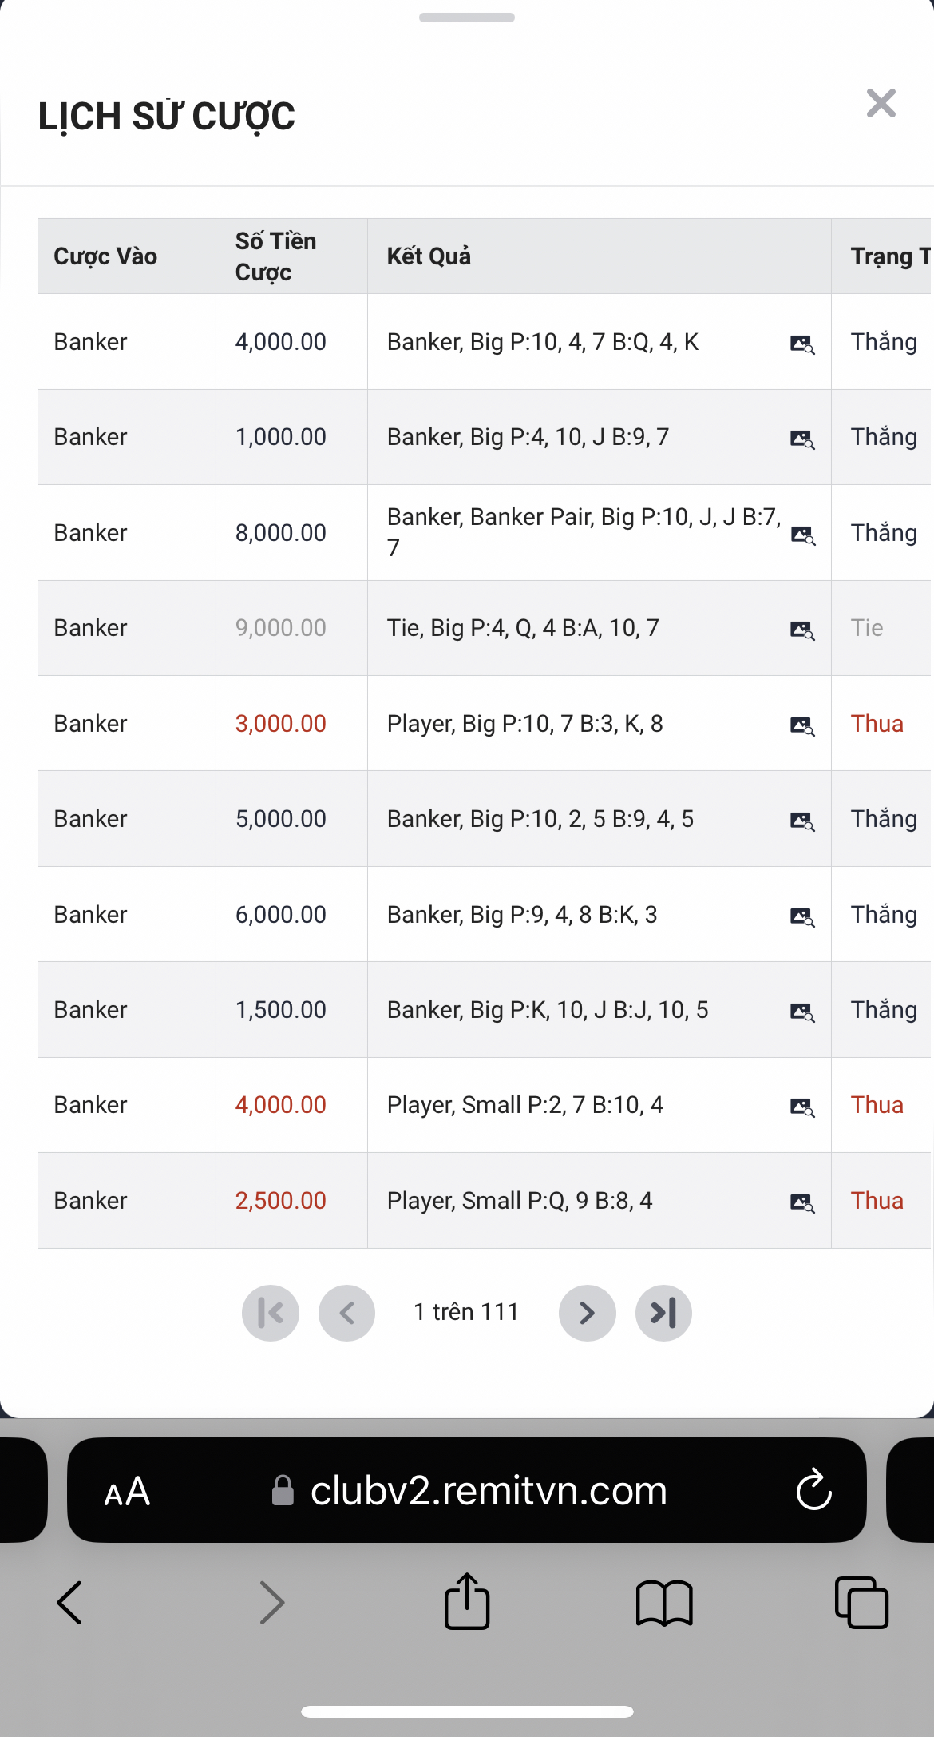Open result image for the 1,500.00 bet
Screen dimensions: 934x1737
[x=801, y=1012]
